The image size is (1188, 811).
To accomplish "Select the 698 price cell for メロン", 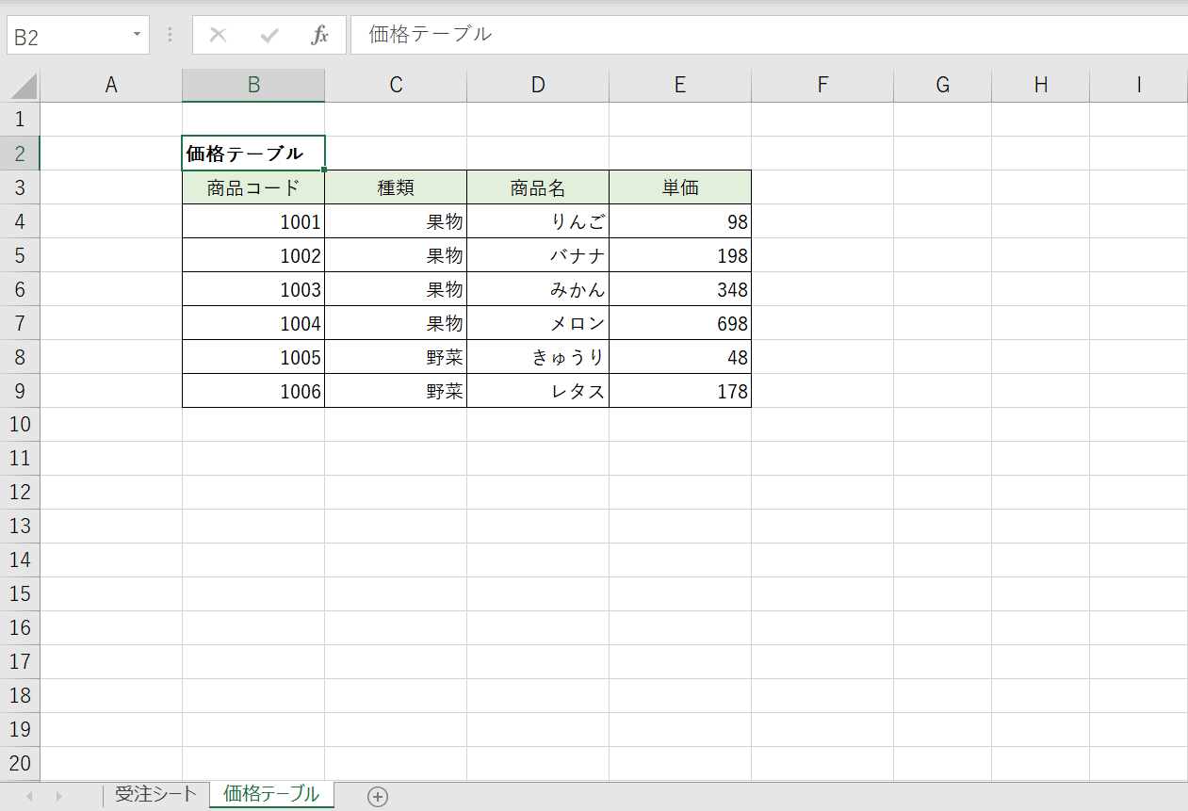I will [x=679, y=322].
